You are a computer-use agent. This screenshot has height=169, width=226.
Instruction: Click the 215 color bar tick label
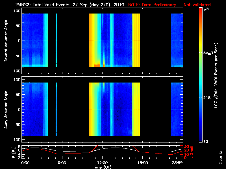point(207,97)
